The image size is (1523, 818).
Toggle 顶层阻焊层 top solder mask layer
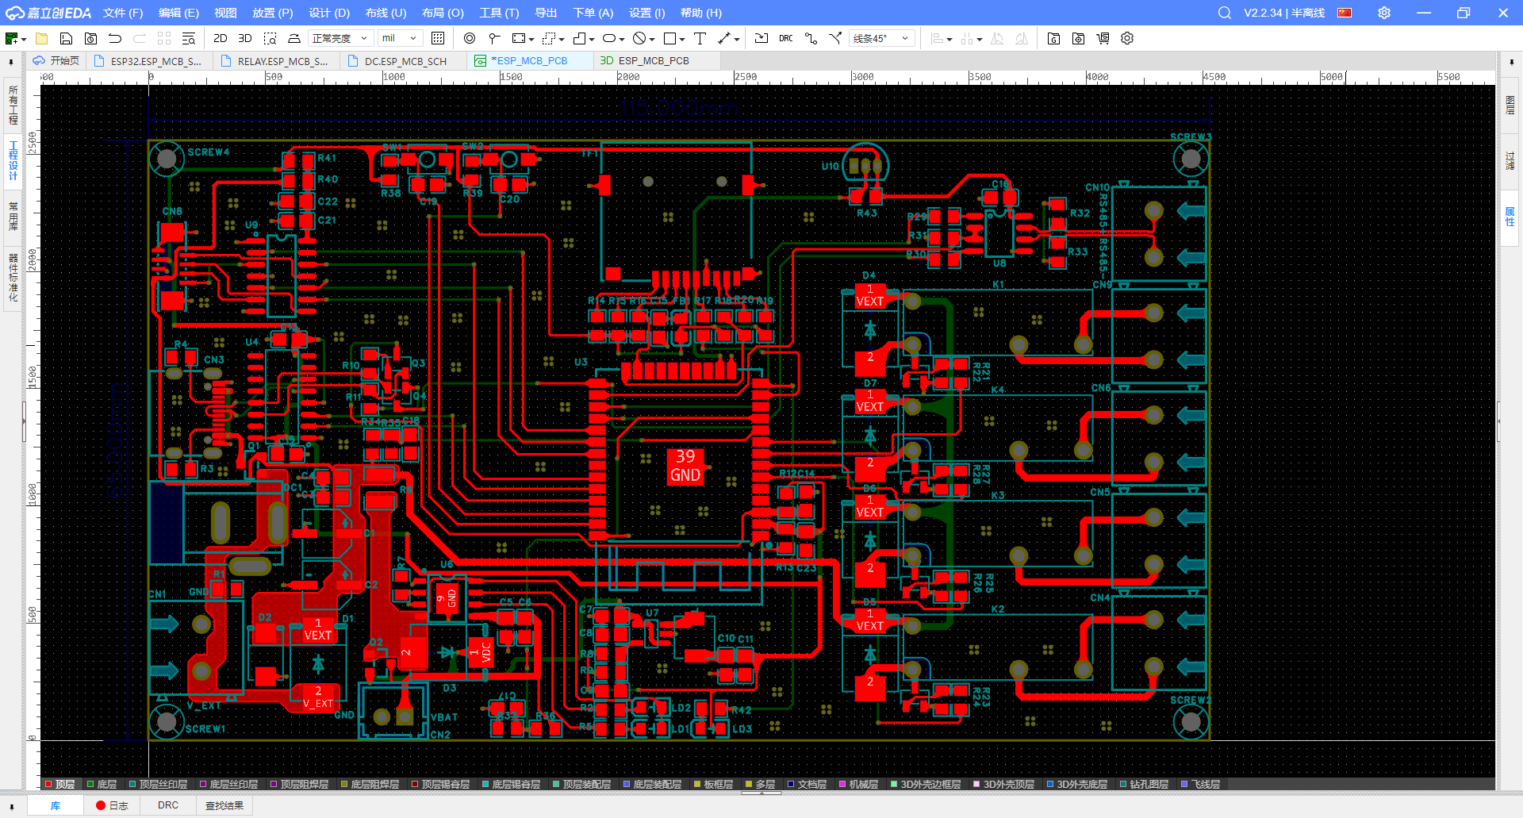coord(299,784)
